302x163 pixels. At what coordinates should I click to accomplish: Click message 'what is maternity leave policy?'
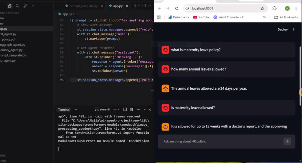[x=196, y=50]
